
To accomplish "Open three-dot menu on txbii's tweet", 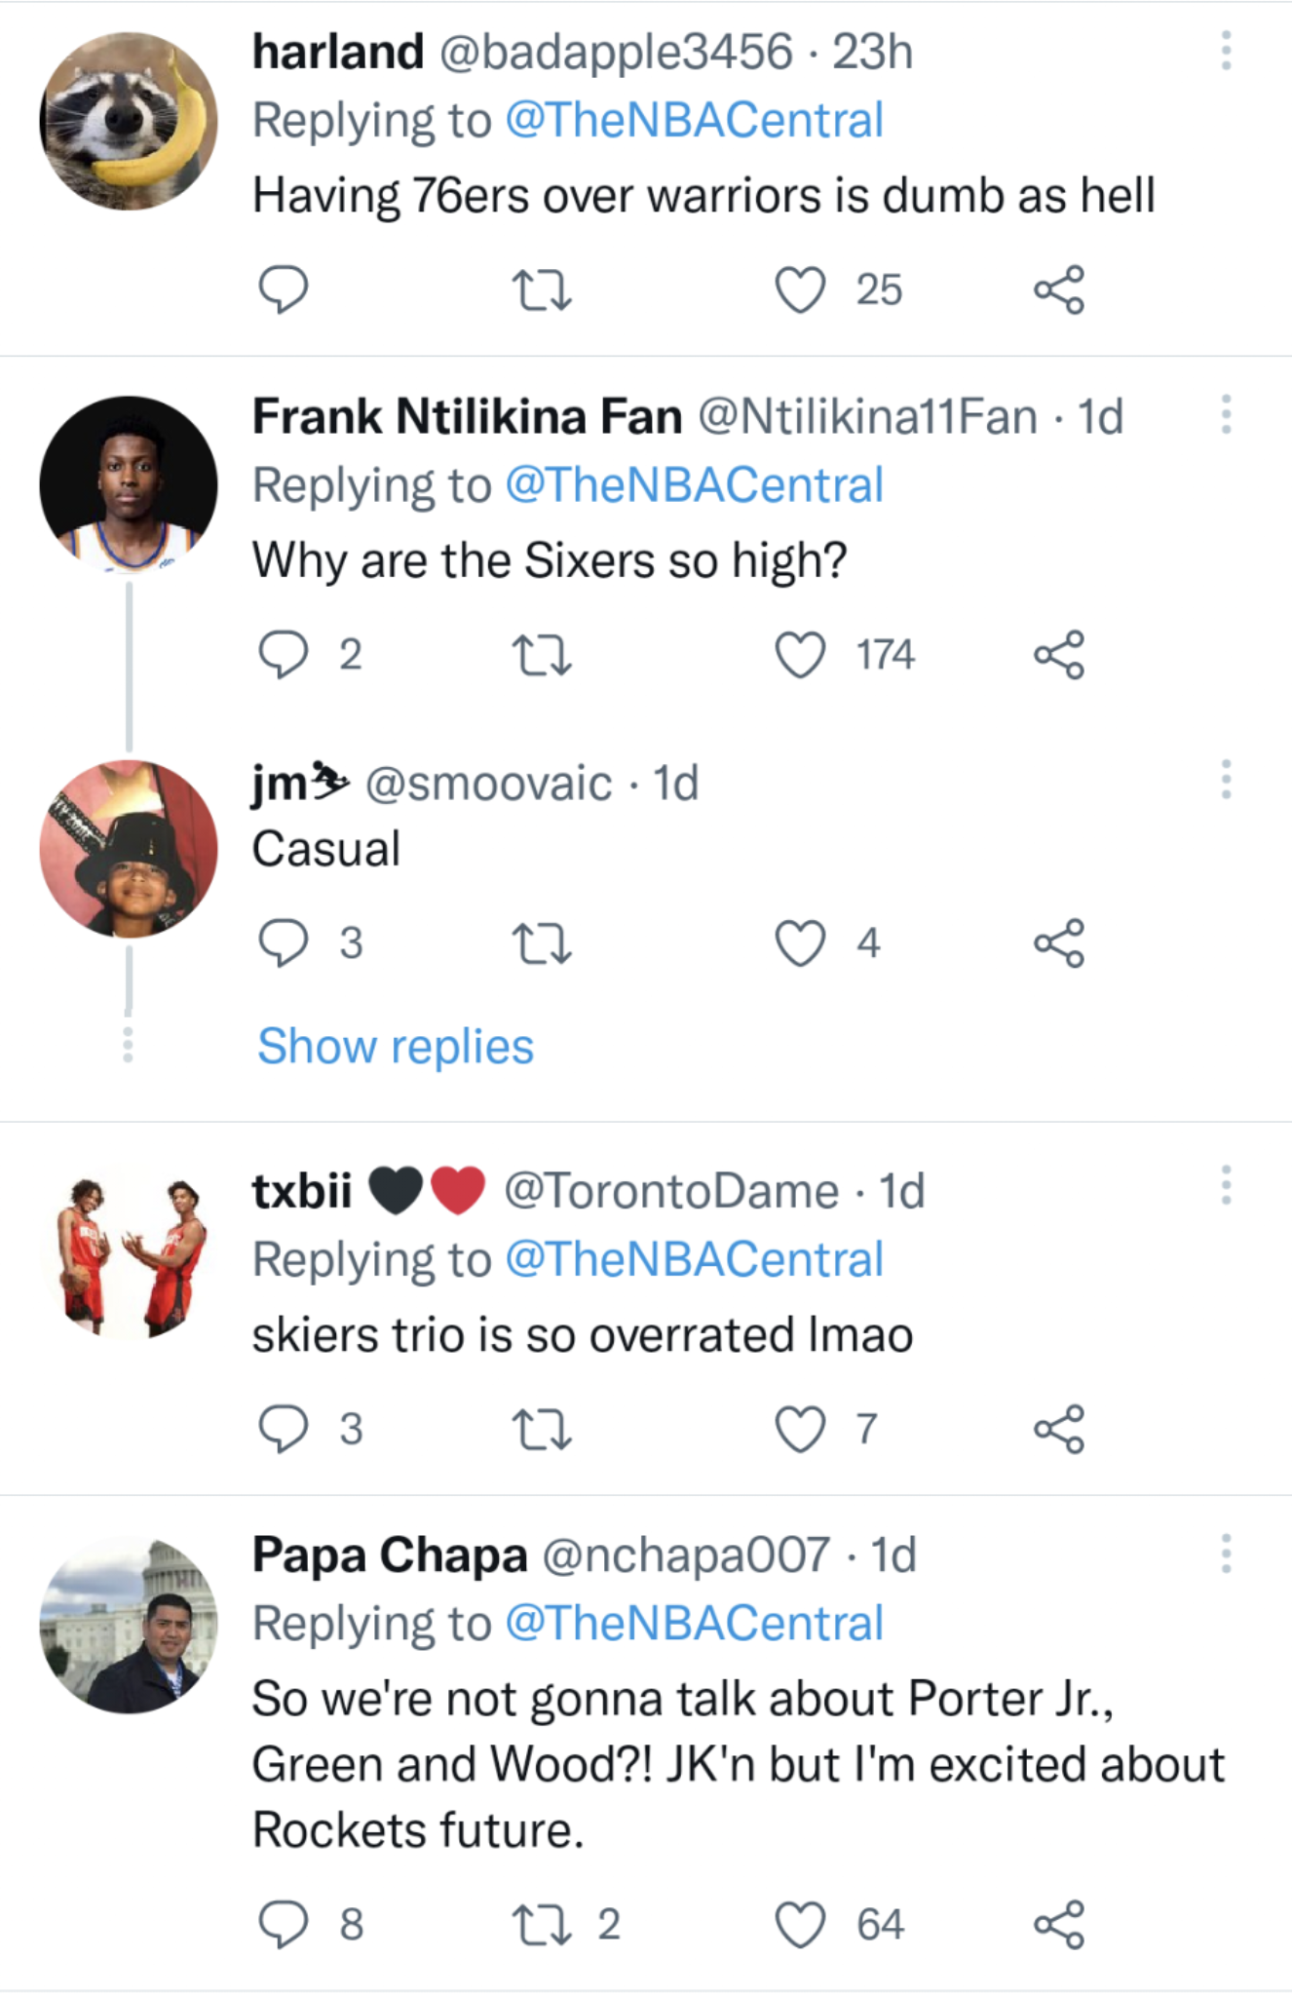I will [x=1226, y=1185].
